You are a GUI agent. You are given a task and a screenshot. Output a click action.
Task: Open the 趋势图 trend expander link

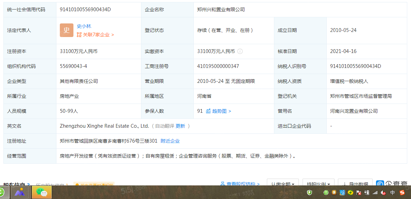[222, 111]
